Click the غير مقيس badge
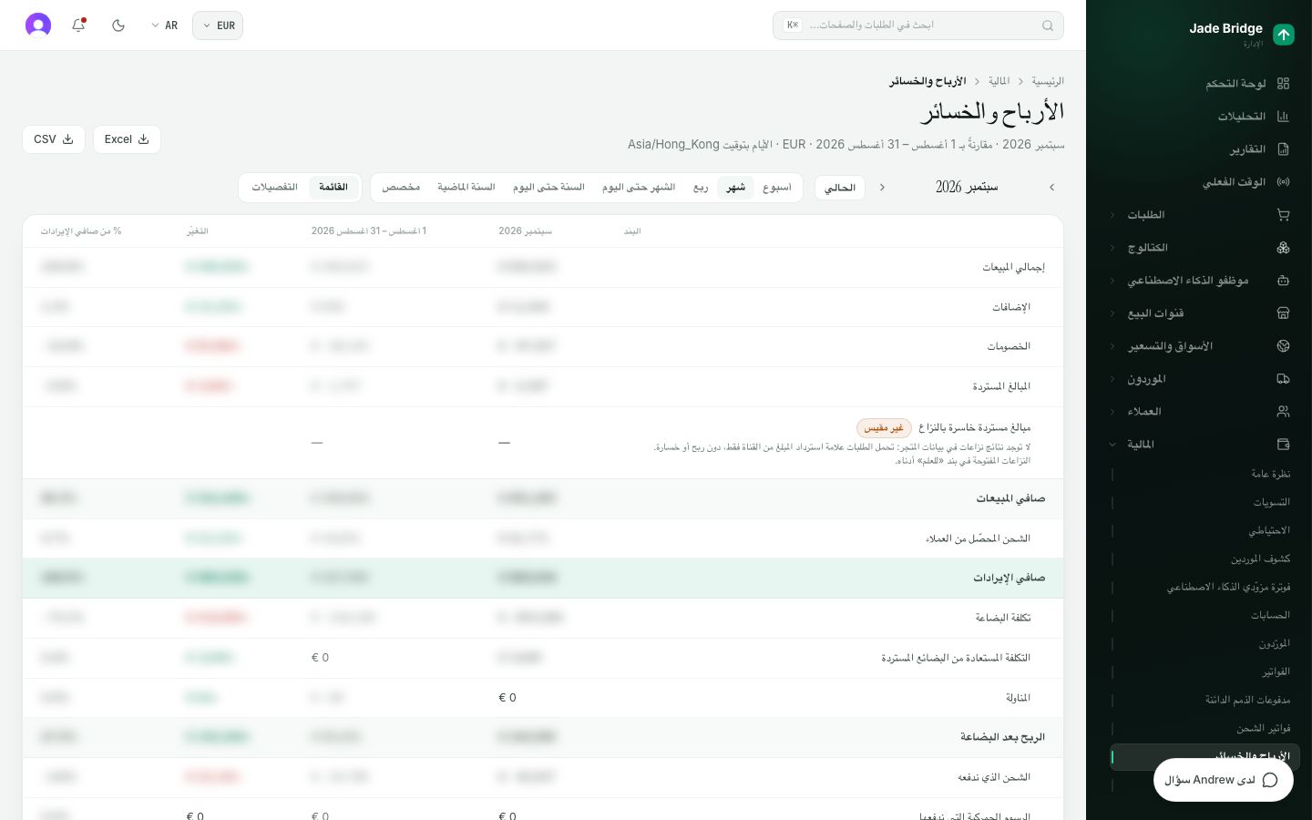The width and height of the screenshot is (1312, 820). pyautogui.click(x=884, y=428)
